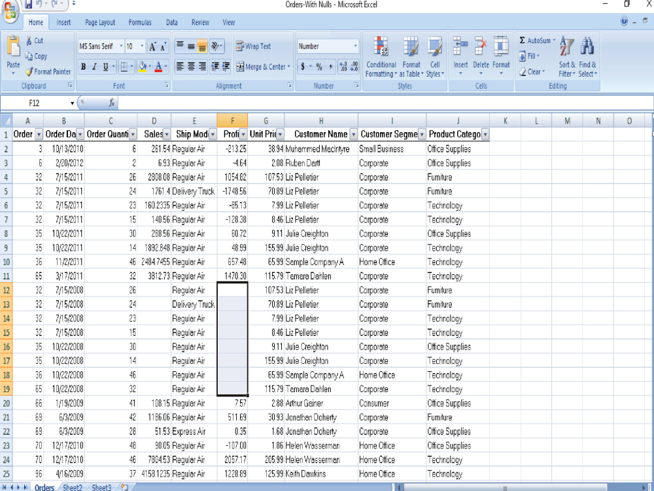
Task: Toggle Top Align vertical alignment
Action: pos(181,46)
